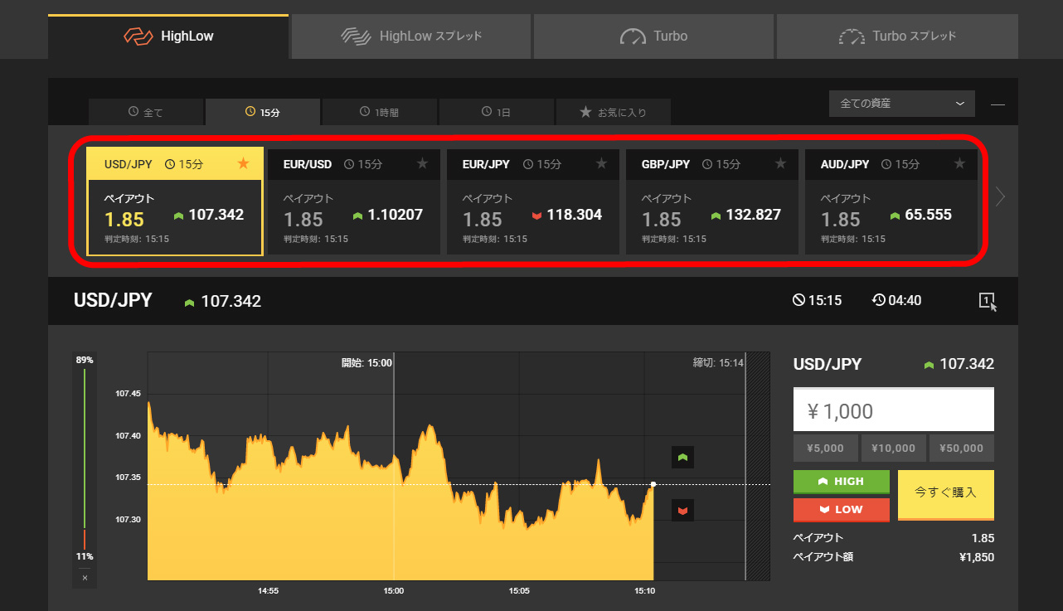Viewport: 1063px width, 611px height.
Task: Click the 89% / 11% trader sentiment gauge
Action: pos(85,458)
